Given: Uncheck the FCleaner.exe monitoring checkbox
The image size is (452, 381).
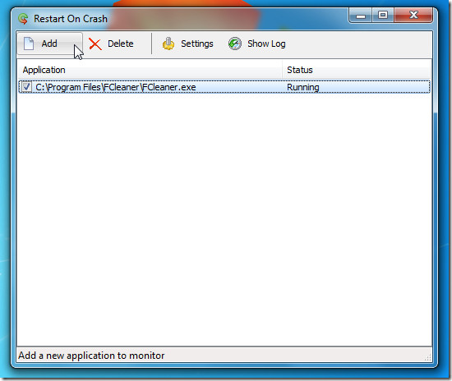Looking at the screenshot, I should pyautogui.click(x=27, y=87).
